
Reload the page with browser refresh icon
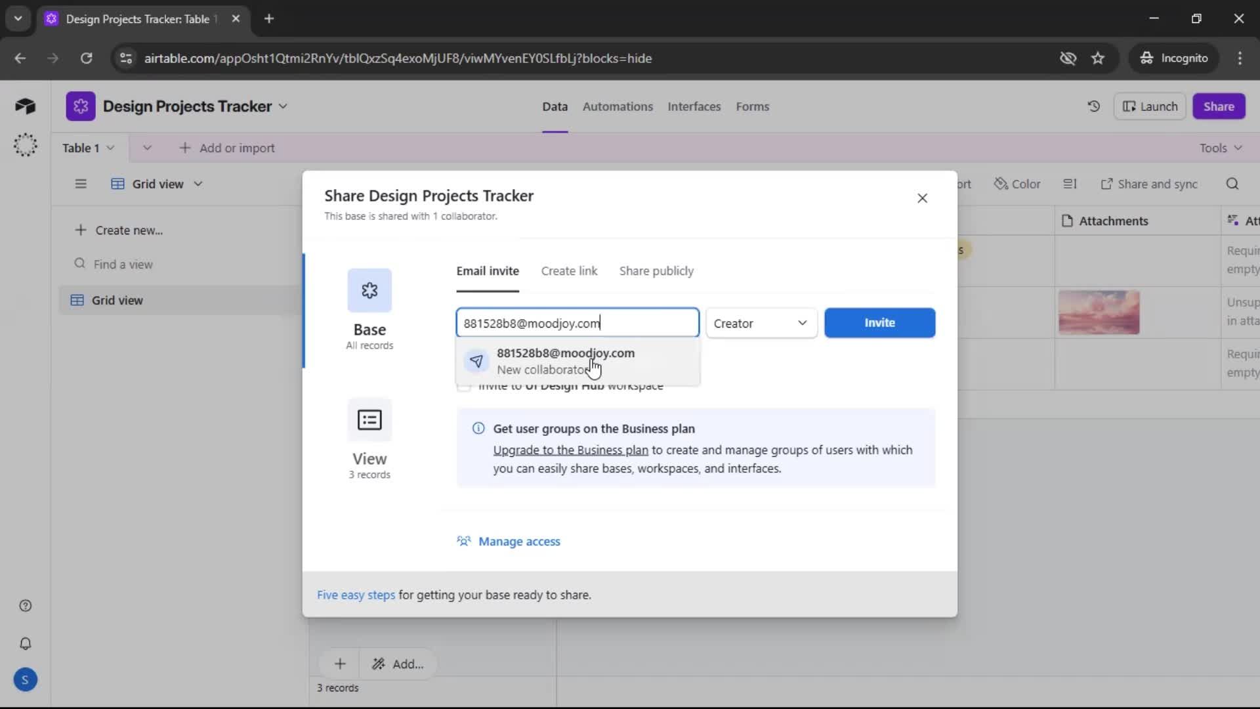point(86,58)
